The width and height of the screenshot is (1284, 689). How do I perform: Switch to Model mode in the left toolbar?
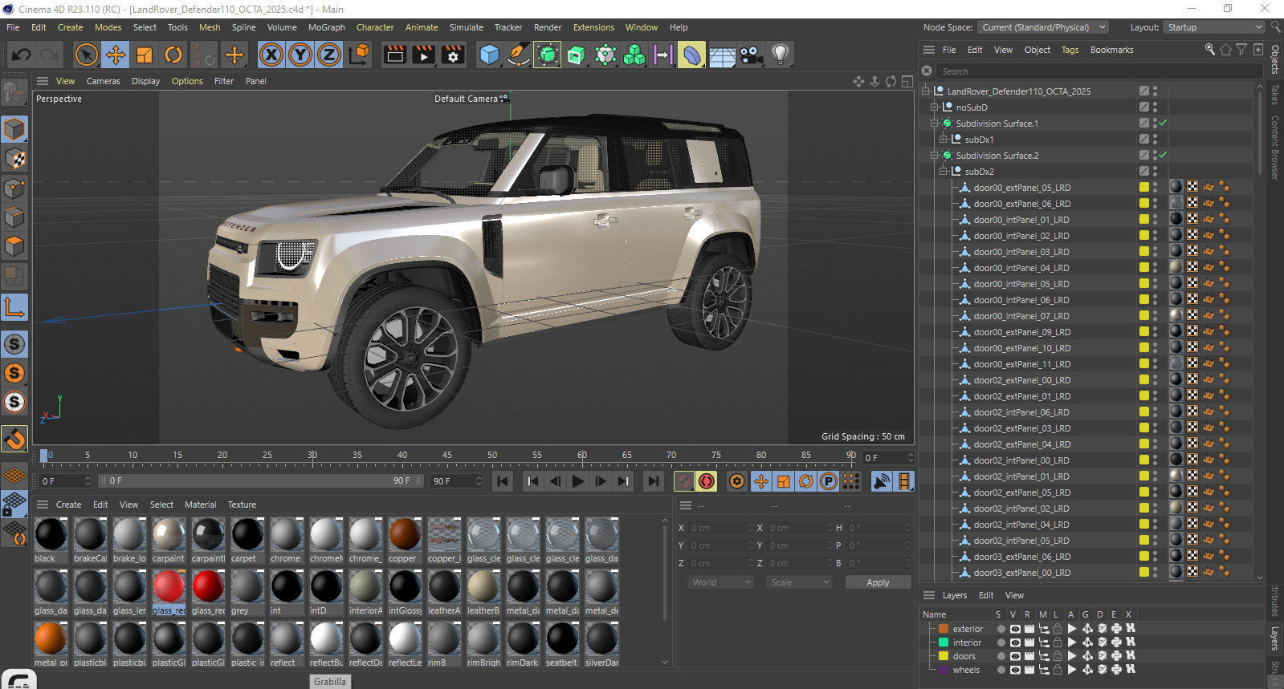tap(14, 129)
